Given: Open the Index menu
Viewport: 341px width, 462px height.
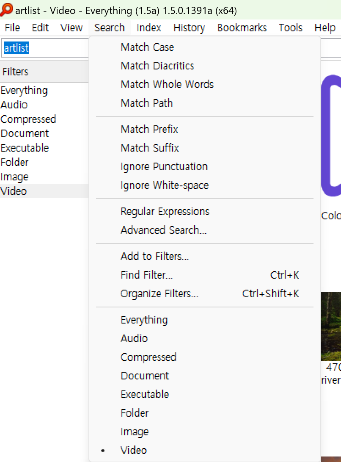Looking at the screenshot, I should tap(148, 28).
